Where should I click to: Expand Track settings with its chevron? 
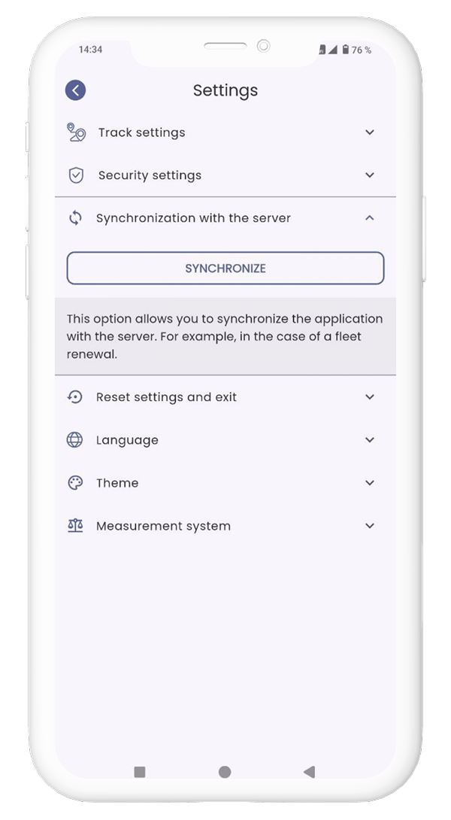tap(369, 132)
